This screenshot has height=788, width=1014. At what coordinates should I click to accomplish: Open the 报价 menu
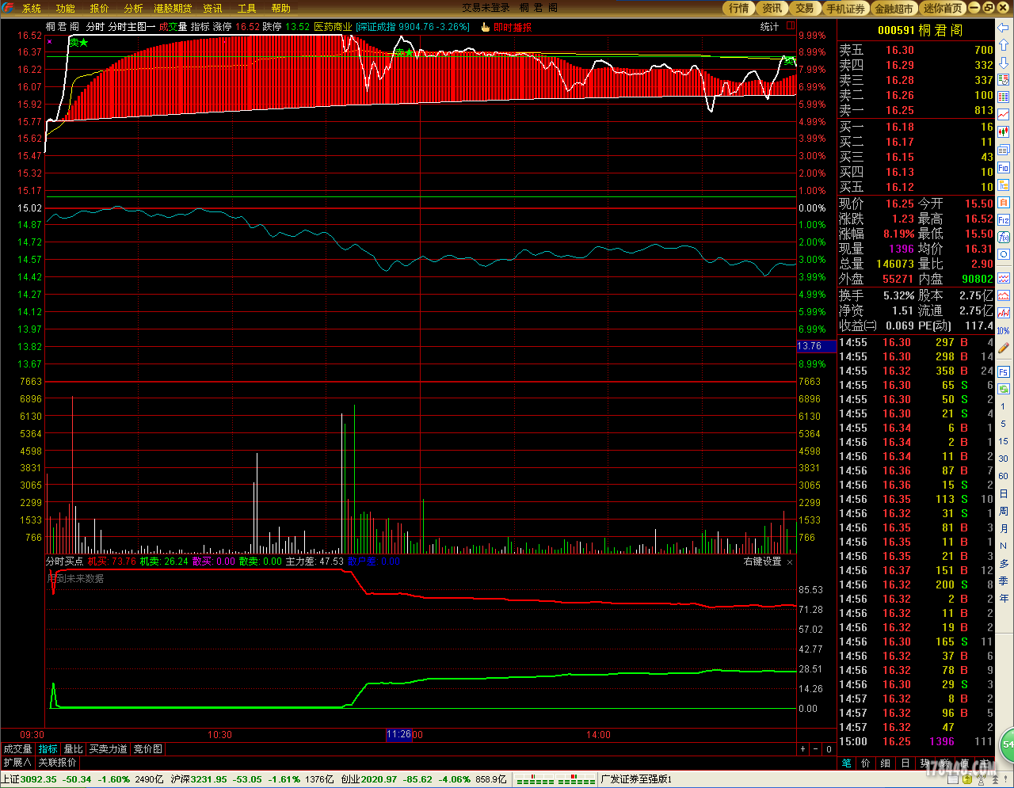tap(100, 8)
